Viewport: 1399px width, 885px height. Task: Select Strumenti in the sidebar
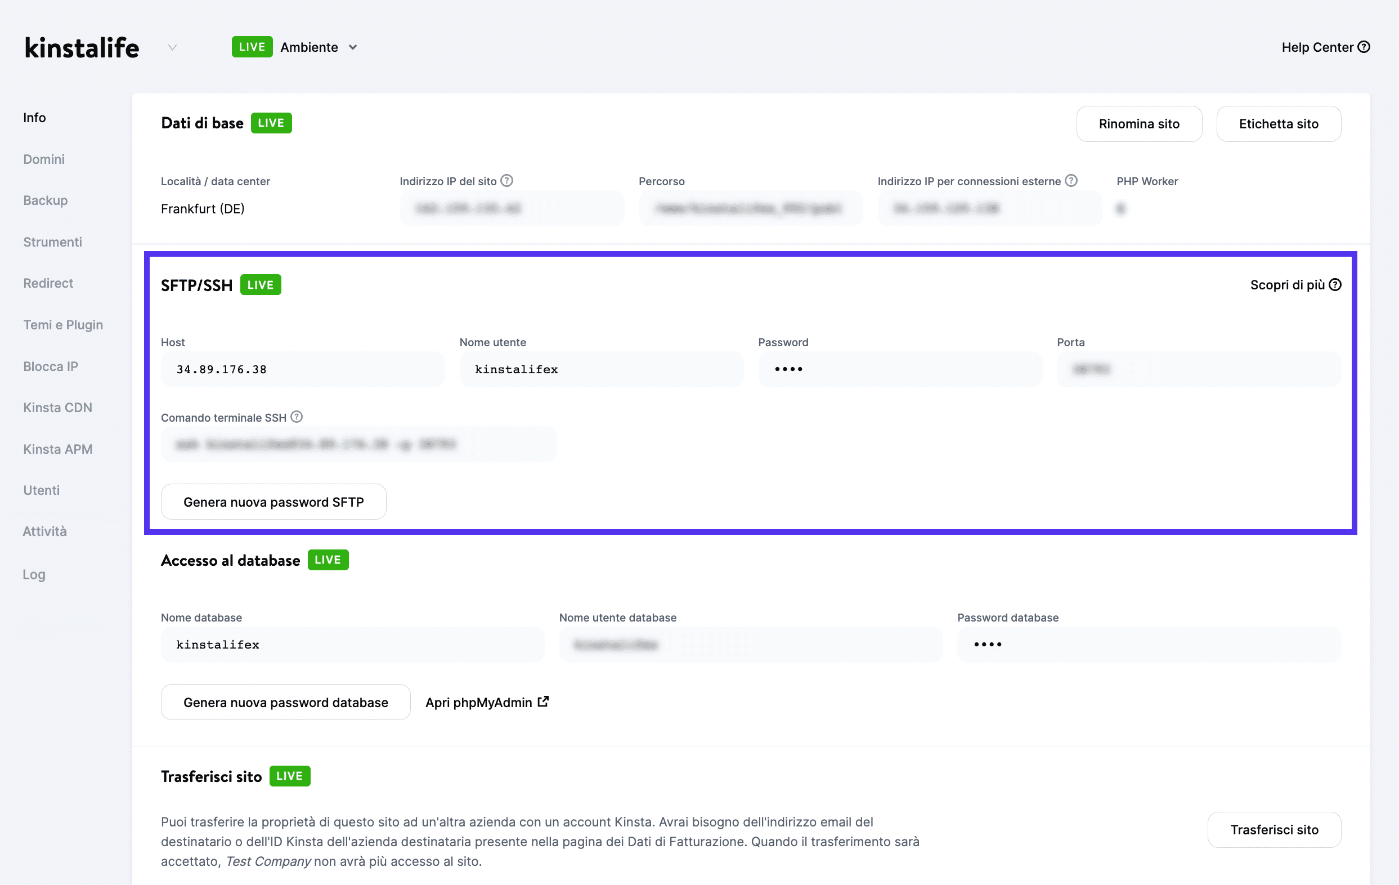(x=52, y=242)
